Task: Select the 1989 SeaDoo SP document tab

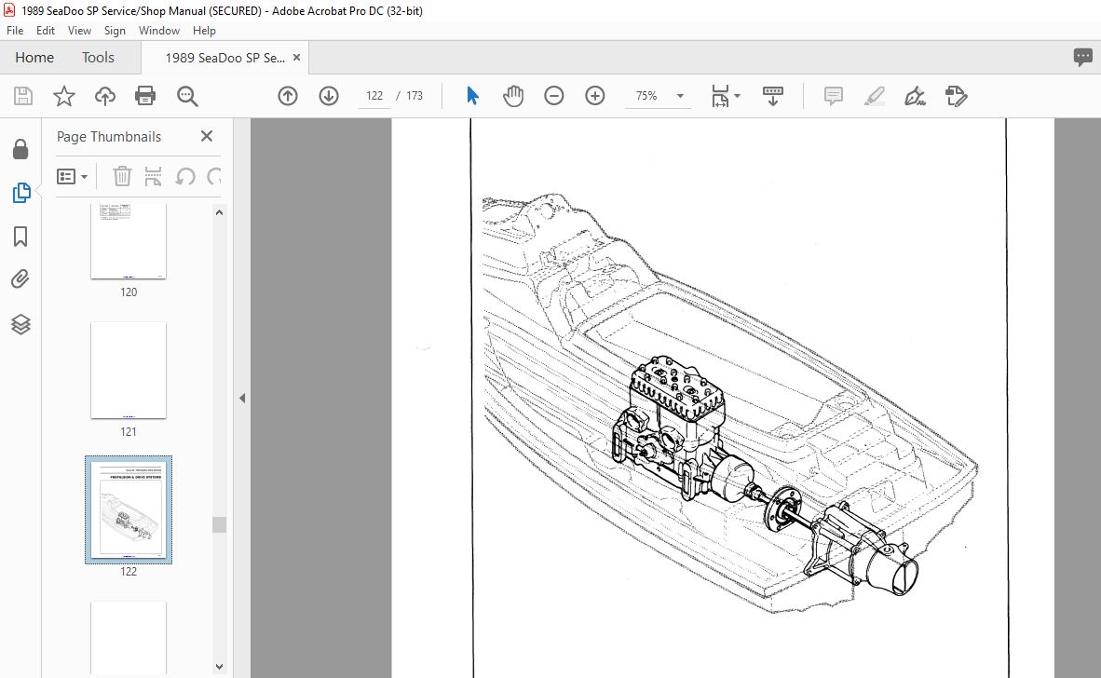Action: click(x=224, y=58)
